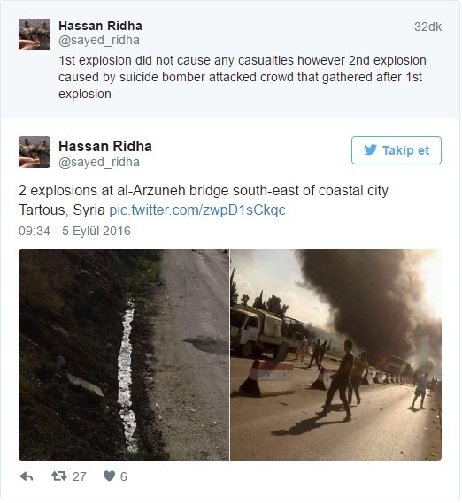Like the tweet with heart icon
The image size is (462, 503).
(x=109, y=476)
